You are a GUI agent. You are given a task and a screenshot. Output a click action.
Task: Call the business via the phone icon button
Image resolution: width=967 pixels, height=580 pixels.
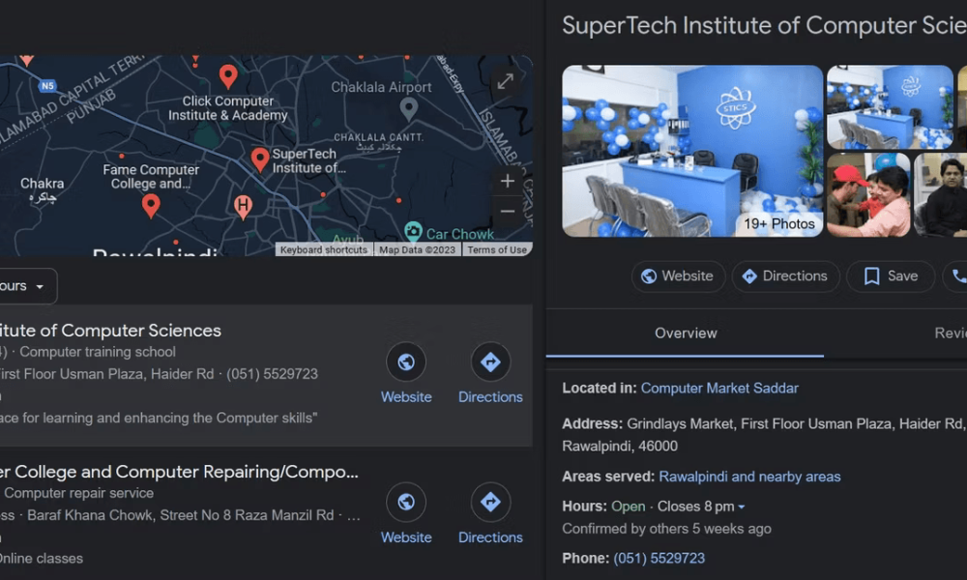pos(957,276)
